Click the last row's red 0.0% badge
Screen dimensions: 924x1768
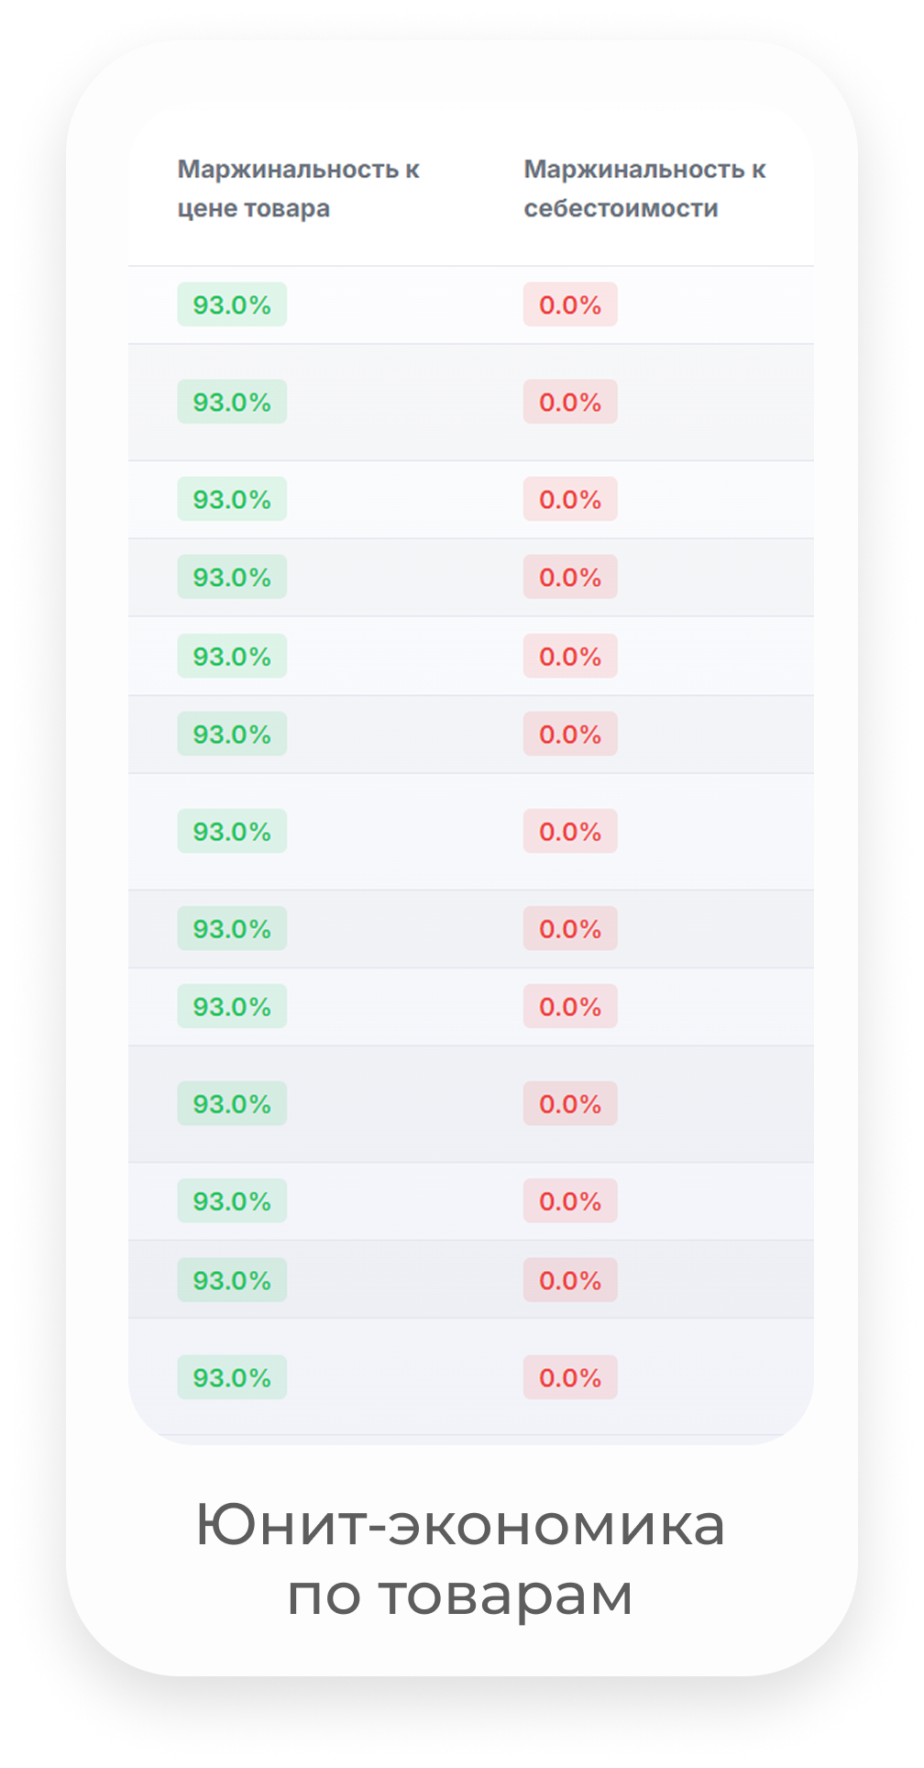(570, 1377)
